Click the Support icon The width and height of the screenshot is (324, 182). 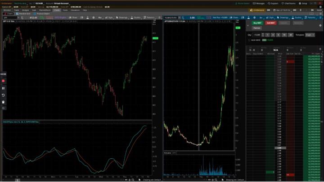274,3
